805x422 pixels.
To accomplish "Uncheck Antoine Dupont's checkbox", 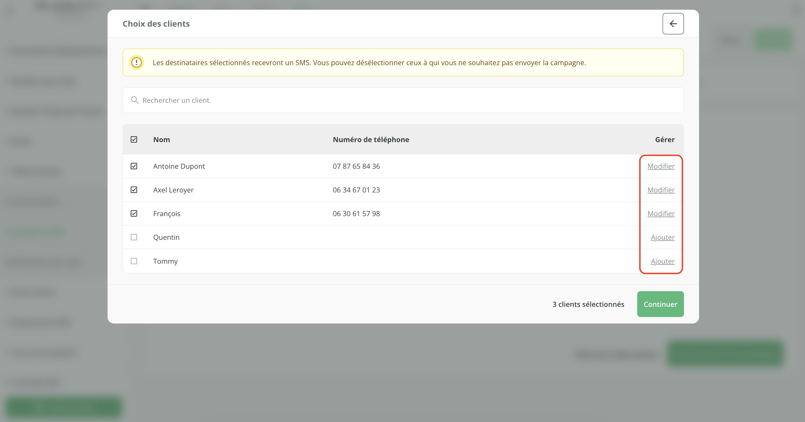I will 134,166.
